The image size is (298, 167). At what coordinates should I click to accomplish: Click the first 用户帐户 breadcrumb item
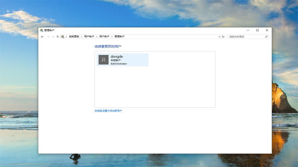(x=89, y=37)
